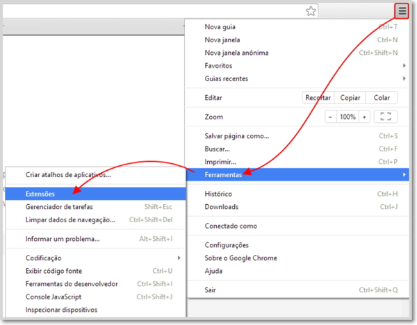Select Nova guia menu entry

(x=297, y=27)
